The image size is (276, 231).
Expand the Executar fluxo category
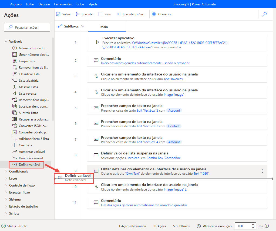[6, 192]
